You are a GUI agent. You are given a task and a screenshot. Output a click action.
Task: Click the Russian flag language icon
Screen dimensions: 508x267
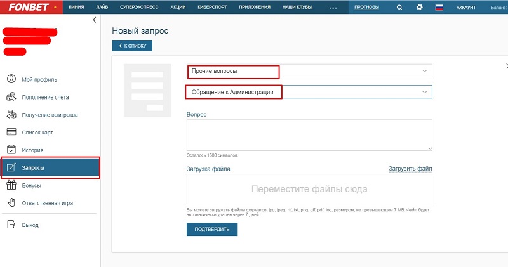tap(439, 8)
